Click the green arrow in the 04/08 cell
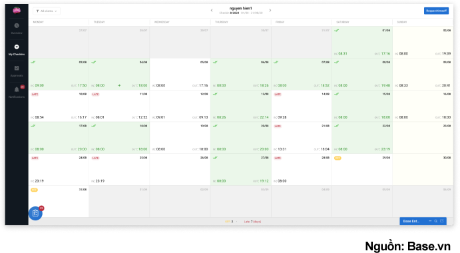 point(119,85)
